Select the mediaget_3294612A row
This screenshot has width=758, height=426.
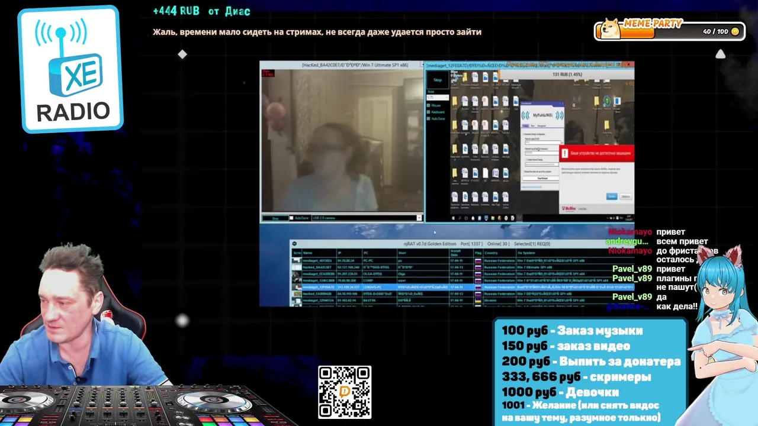click(463, 300)
